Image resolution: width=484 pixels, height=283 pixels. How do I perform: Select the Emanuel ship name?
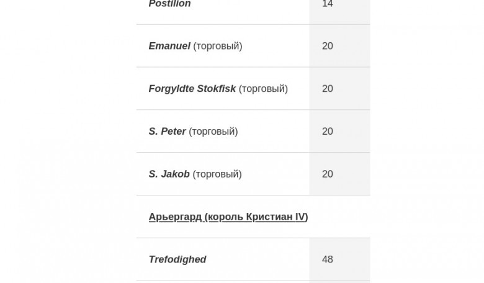pos(169,46)
